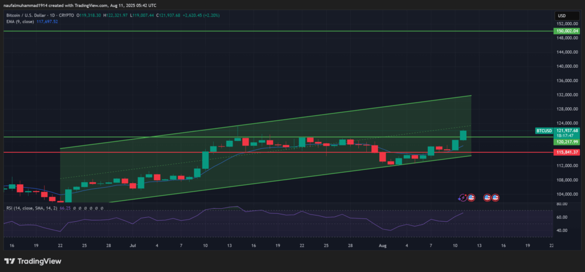Click the latest green candle on the chart

pos(463,135)
